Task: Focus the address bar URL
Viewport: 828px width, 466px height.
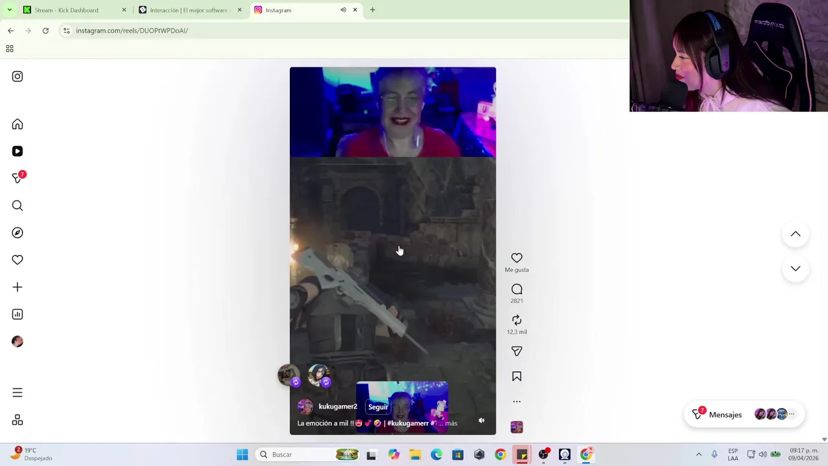Action: [x=132, y=30]
